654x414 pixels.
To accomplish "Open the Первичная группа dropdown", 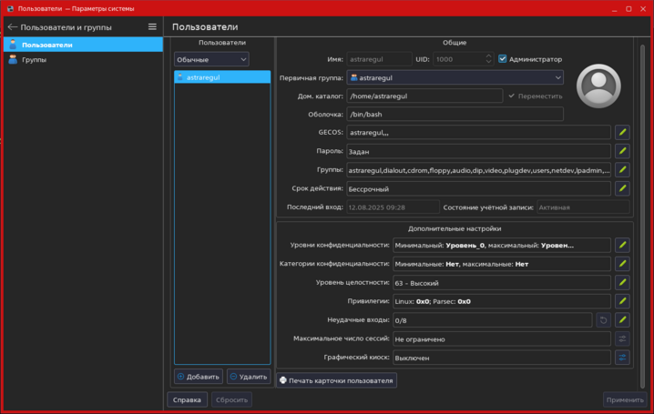I will (x=455, y=78).
